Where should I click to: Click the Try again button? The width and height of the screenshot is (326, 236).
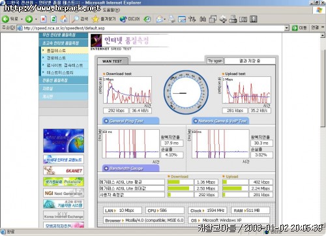click(x=215, y=61)
